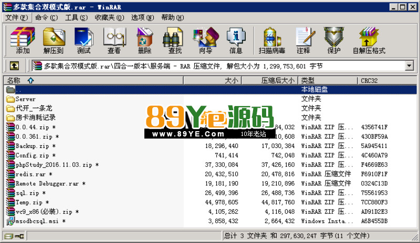Click the Server folder icon
Screen dimensions: 420x243
pyautogui.click(x=10, y=99)
